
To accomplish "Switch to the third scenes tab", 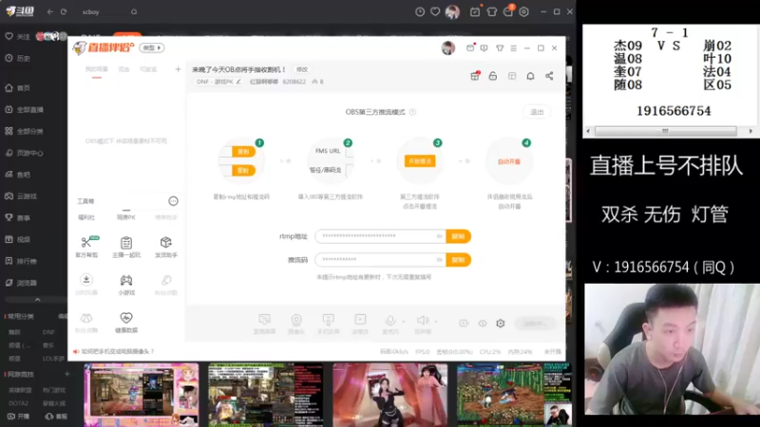I will [x=148, y=69].
